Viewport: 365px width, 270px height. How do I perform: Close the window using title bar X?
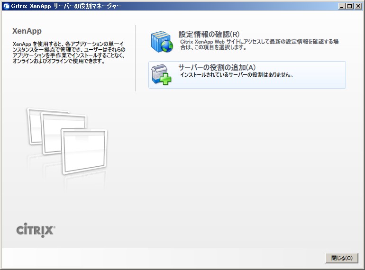pyautogui.click(x=358, y=6)
